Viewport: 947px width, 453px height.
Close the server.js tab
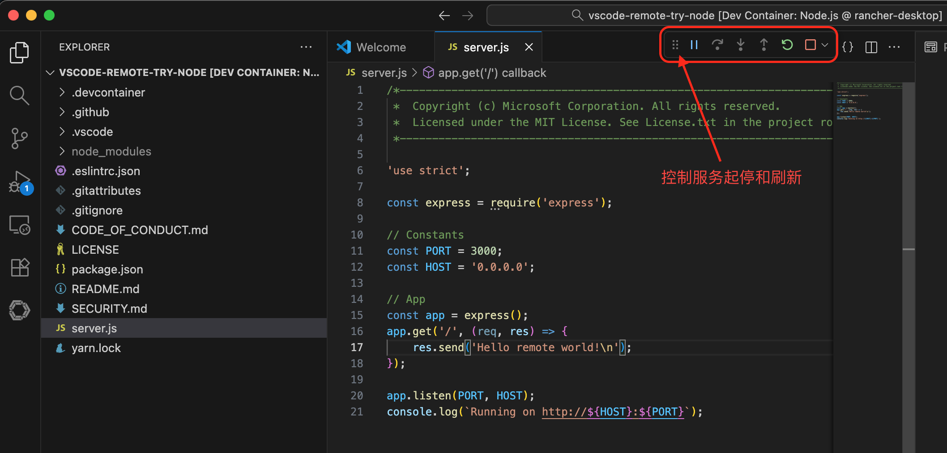click(x=529, y=47)
